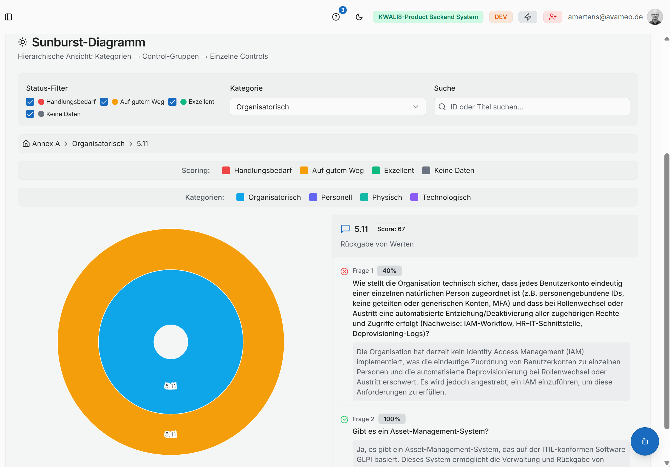The width and height of the screenshot is (670, 467).
Task: Click the DEV environment badge
Action: point(501,17)
